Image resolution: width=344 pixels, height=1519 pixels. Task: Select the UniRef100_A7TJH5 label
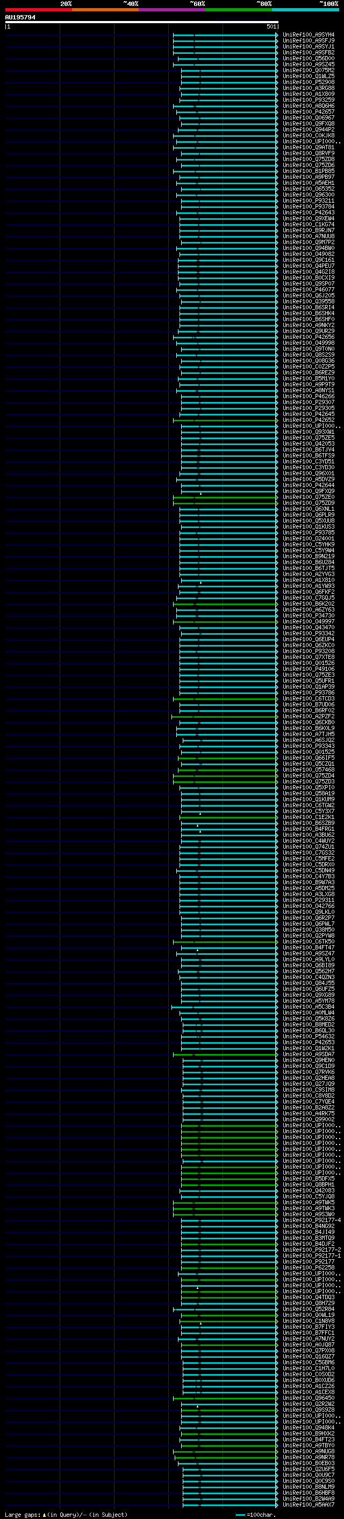(308, 734)
